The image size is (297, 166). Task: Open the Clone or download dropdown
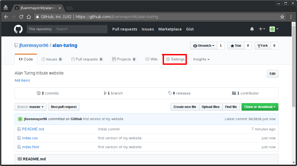coord(260,107)
